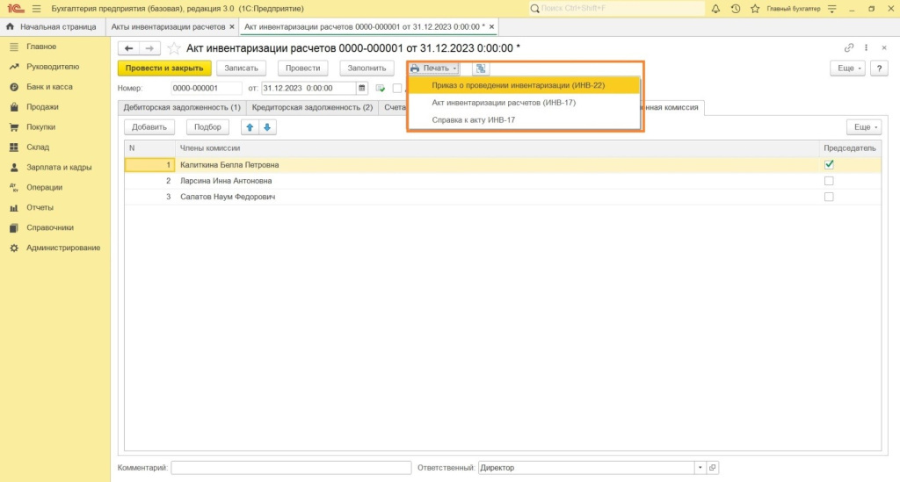Screen dimensions: 900x482
Task: Open the history clock icon
Action: pyautogui.click(x=735, y=8)
